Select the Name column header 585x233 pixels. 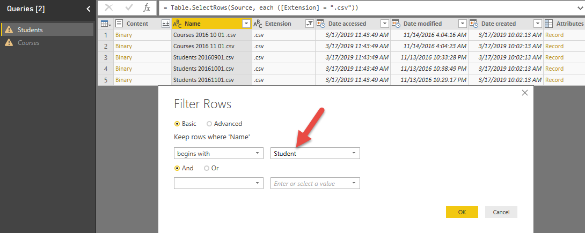[x=211, y=24]
